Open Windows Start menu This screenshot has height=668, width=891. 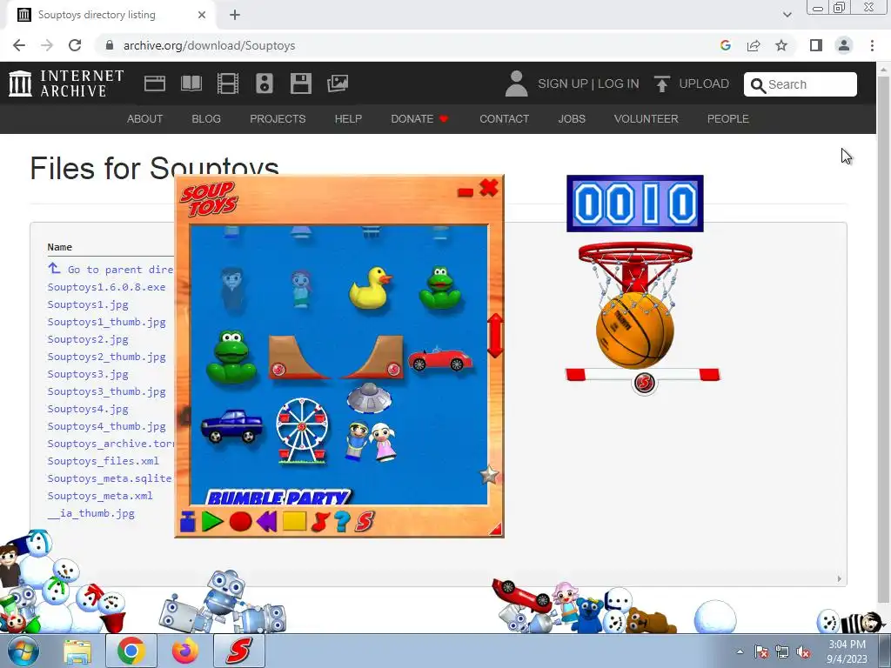click(x=23, y=651)
